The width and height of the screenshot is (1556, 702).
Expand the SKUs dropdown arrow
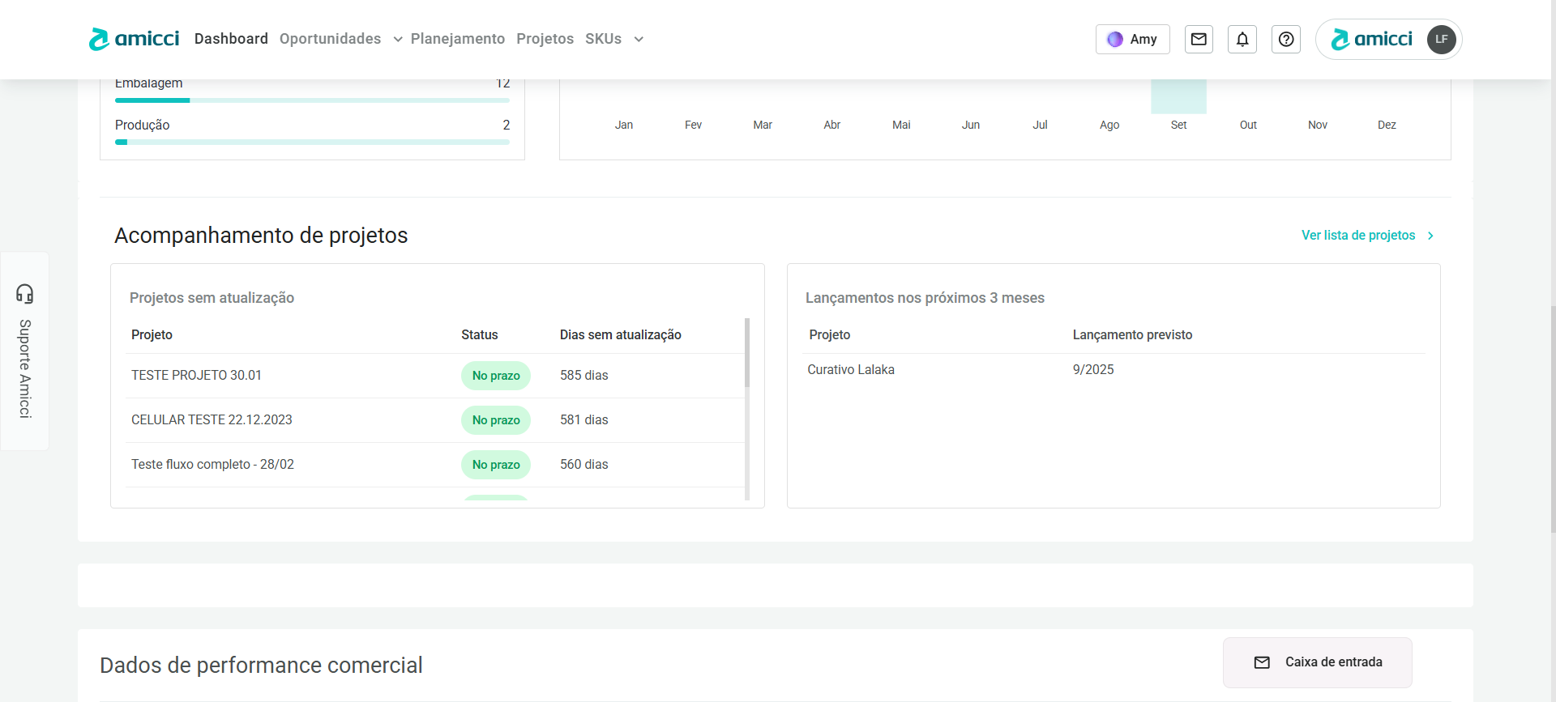pos(639,40)
